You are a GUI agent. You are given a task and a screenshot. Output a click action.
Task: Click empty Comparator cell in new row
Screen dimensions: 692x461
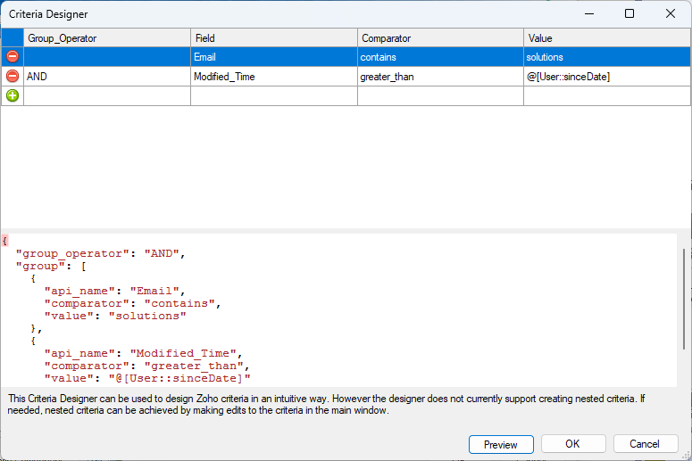click(440, 95)
